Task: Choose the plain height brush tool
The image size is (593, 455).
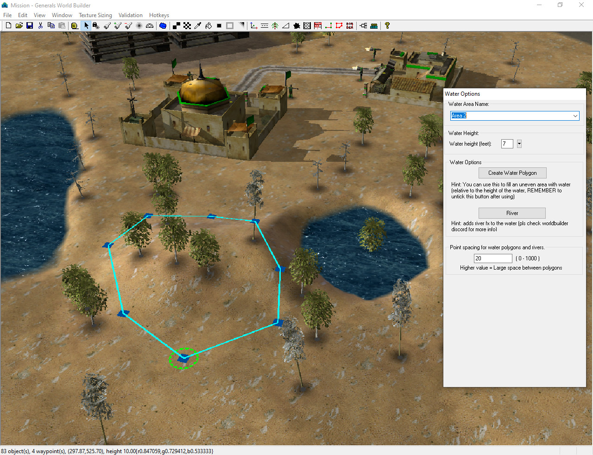Action: [x=107, y=25]
